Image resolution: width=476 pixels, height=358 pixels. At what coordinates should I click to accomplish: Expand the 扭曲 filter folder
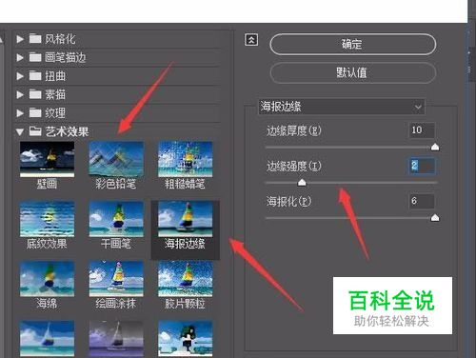tap(20, 76)
